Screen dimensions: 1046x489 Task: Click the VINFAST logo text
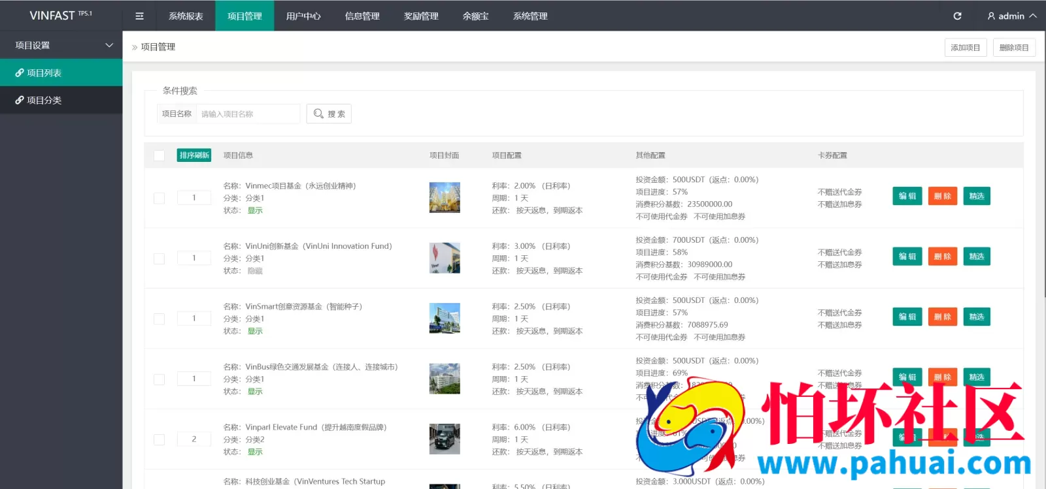61,16
